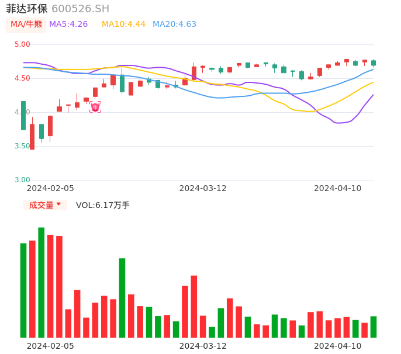Click the 2024-04-10 date beneath the candlestick chart

tap(338, 188)
